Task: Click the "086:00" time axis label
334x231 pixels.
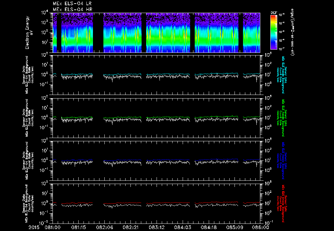Action: pyautogui.click(x=261, y=227)
